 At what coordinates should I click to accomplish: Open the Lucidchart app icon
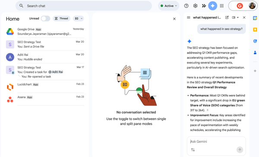point(10,87)
